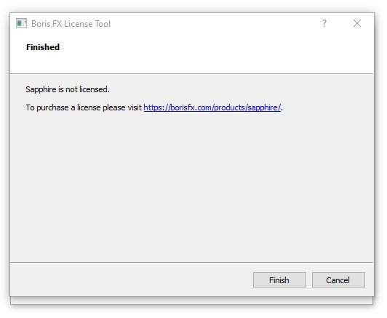
Task: Click the separator line above the Finish button
Action: click(x=192, y=262)
